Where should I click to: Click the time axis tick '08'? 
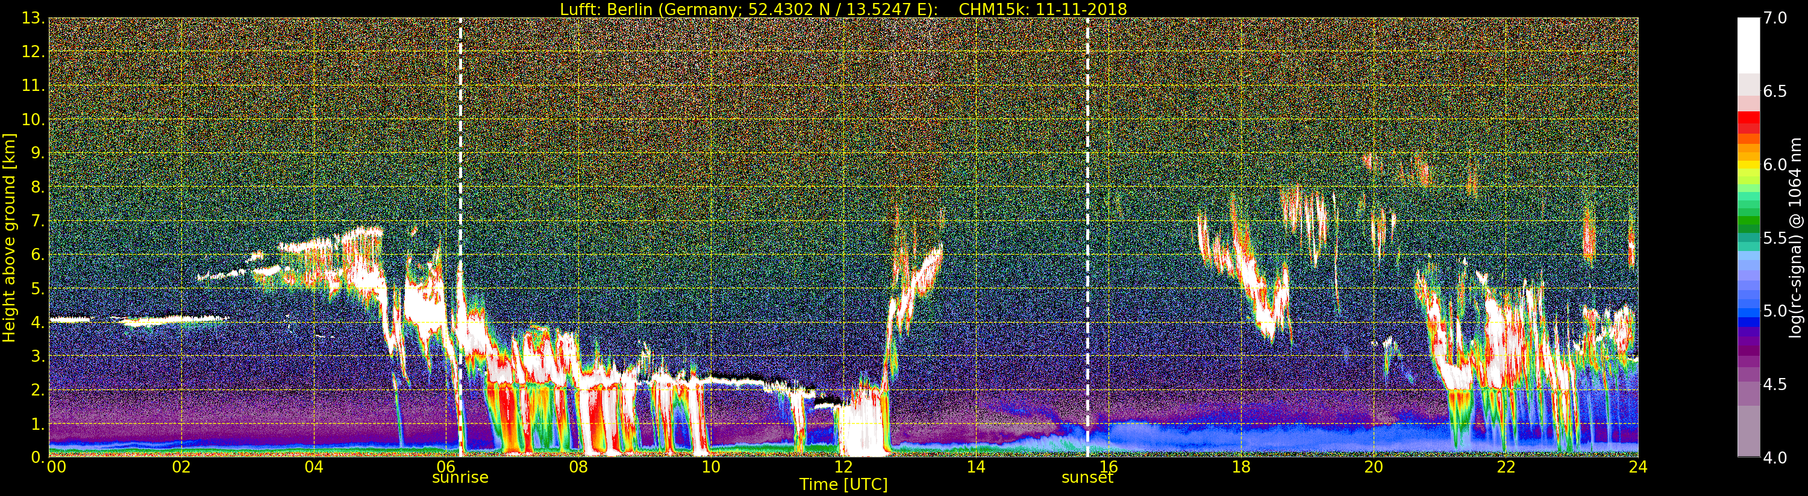click(x=578, y=467)
